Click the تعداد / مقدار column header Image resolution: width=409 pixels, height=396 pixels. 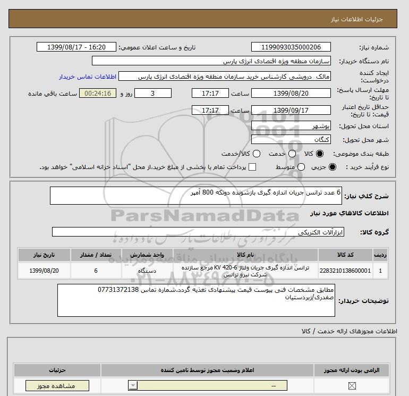coord(96,255)
